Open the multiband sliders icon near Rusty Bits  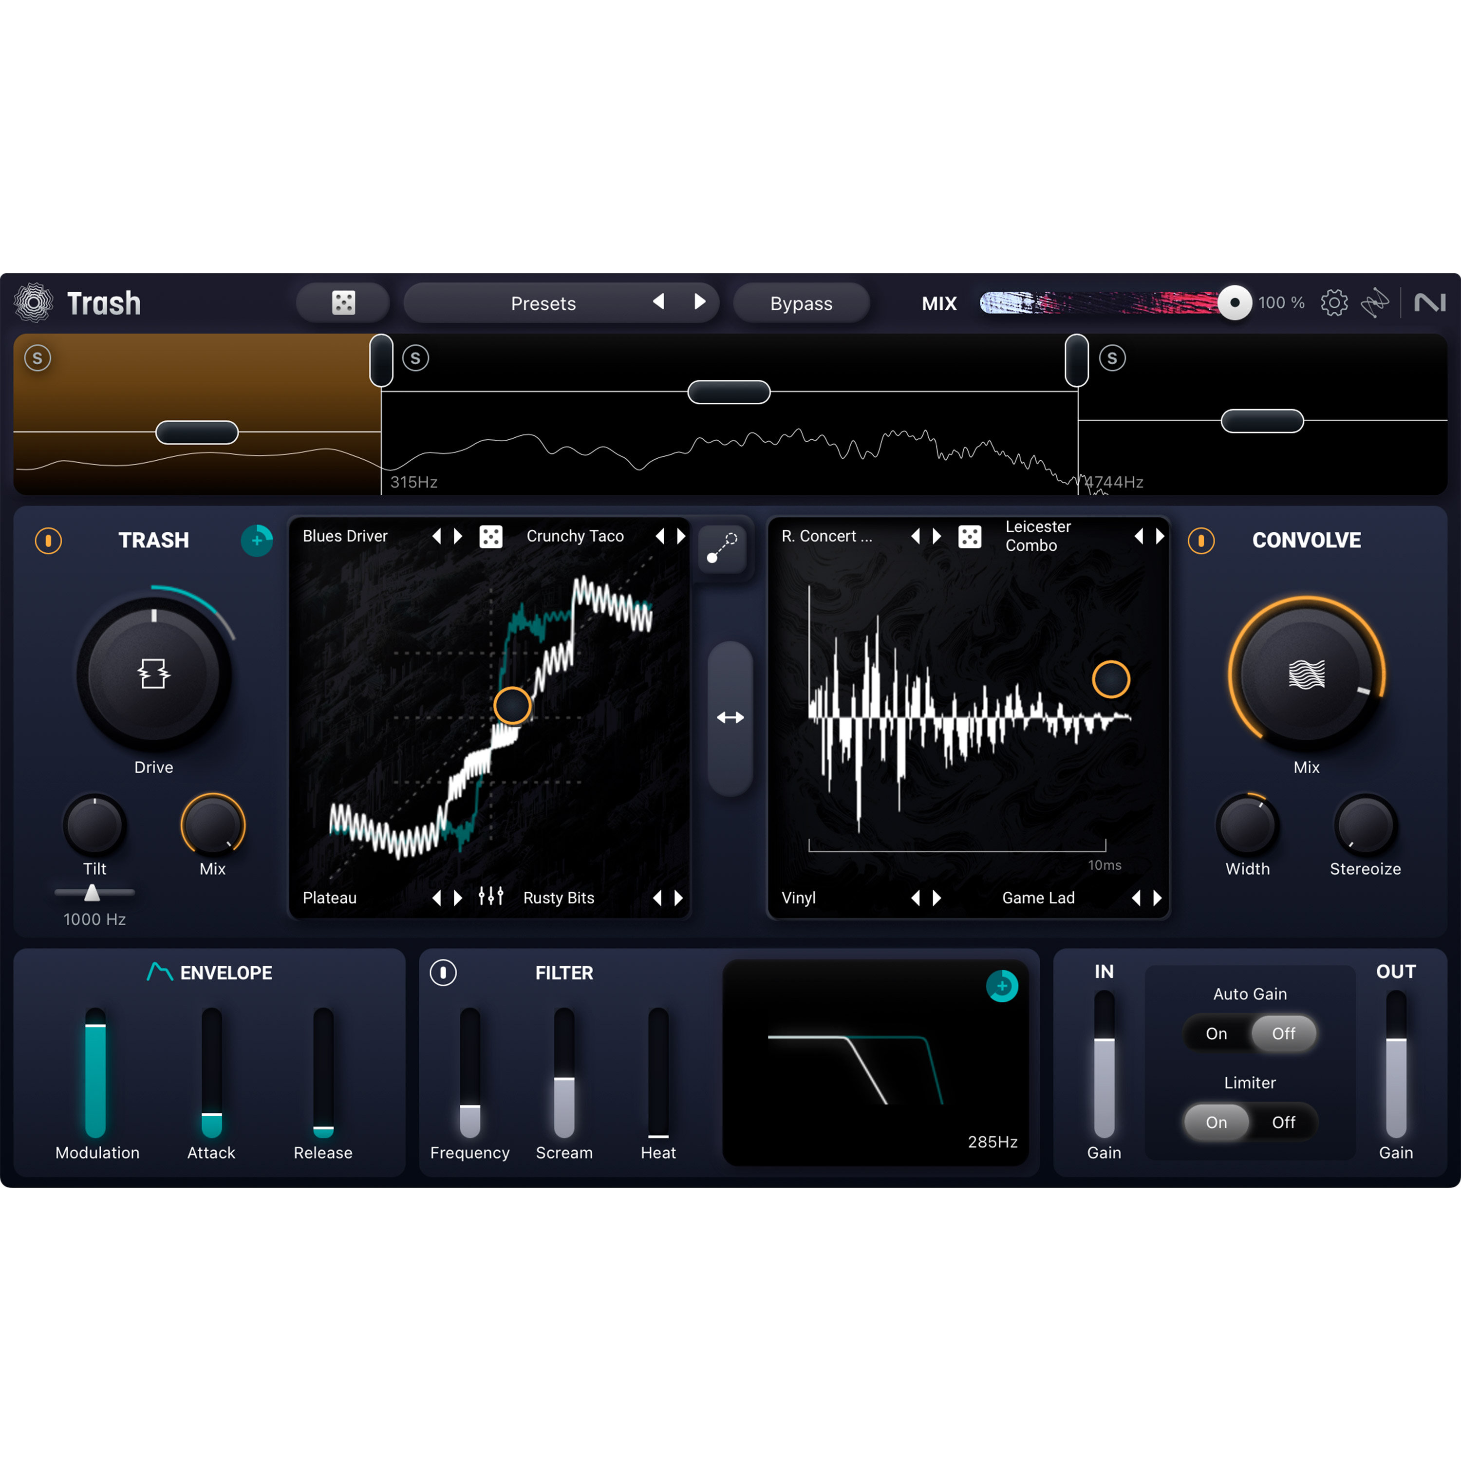click(490, 897)
